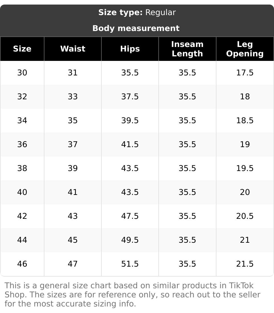
Task: Click the TikTok Shop size chart disclaimer text
Action: tap(132, 295)
